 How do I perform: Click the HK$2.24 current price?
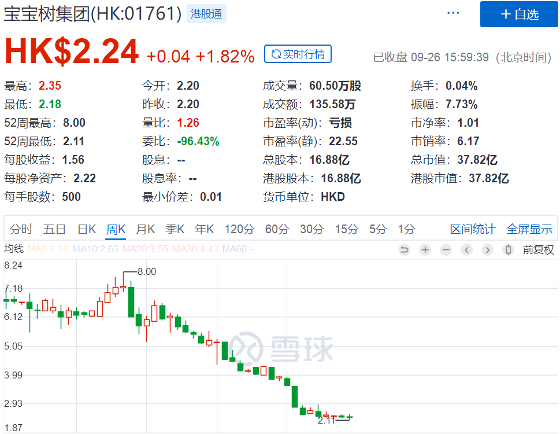point(72,52)
